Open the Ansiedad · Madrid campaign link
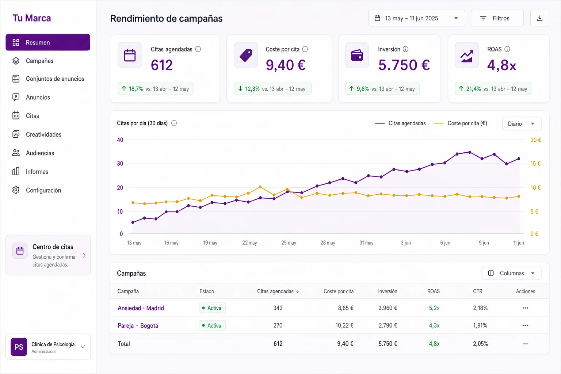This screenshot has height=374, width=561. pos(141,308)
